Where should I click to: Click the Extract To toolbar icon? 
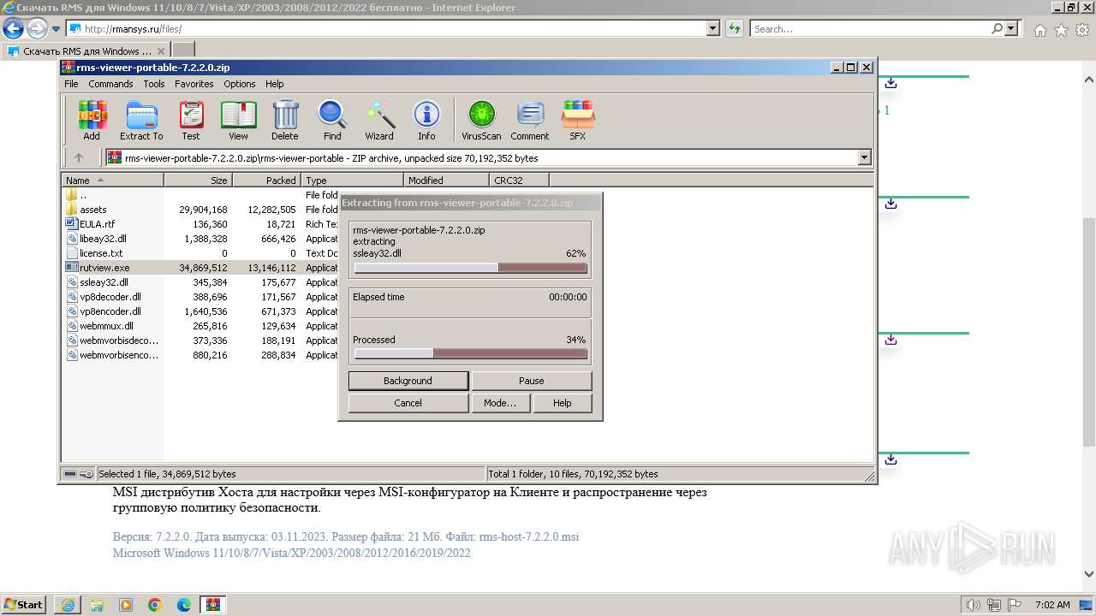click(x=141, y=120)
